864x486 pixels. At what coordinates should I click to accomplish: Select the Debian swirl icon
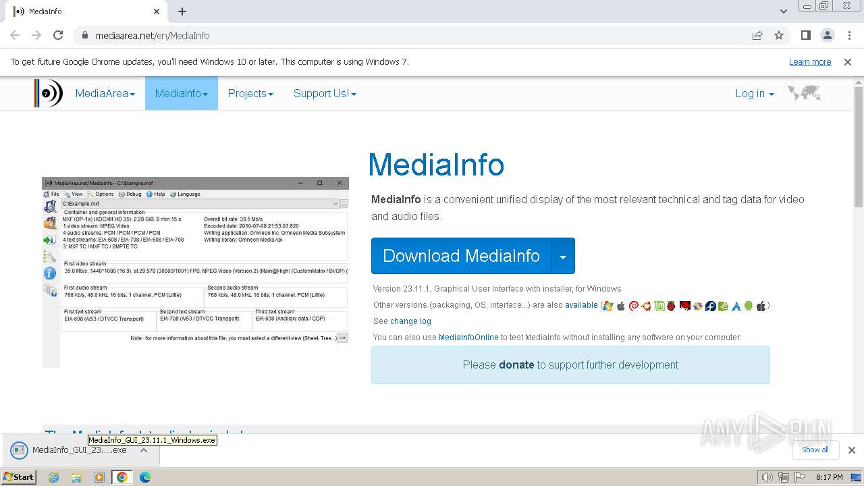(x=633, y=306)
